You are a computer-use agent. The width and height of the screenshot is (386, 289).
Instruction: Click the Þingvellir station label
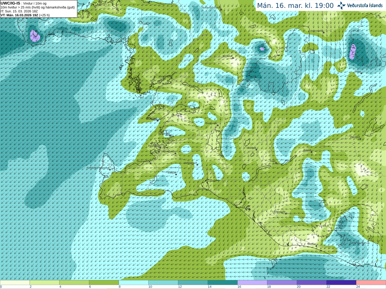pyautogui.click(x=212, y=123)
